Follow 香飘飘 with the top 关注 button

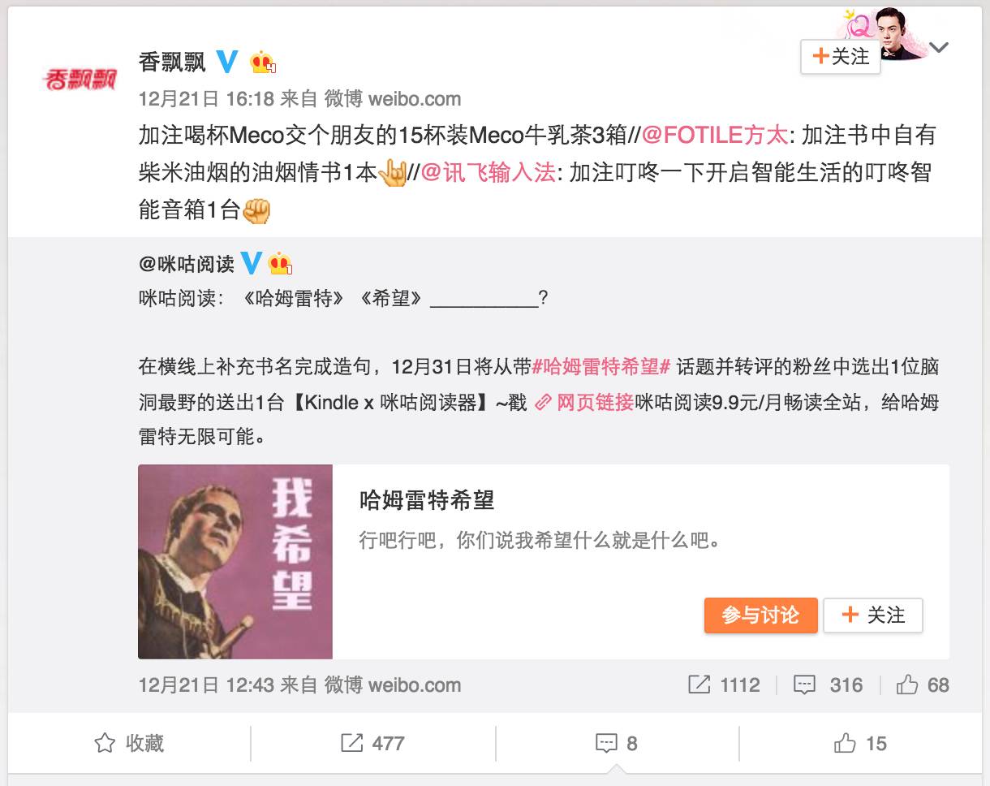pos(841,57)
